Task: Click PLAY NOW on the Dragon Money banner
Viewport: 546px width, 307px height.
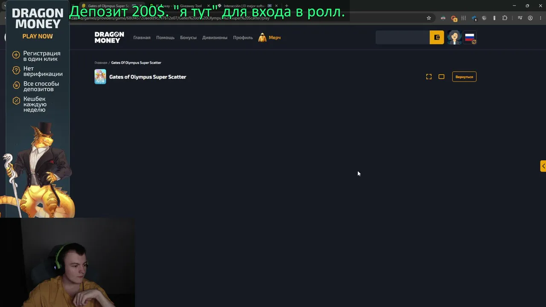Action: pyautogui.click(x=38, y=36)
